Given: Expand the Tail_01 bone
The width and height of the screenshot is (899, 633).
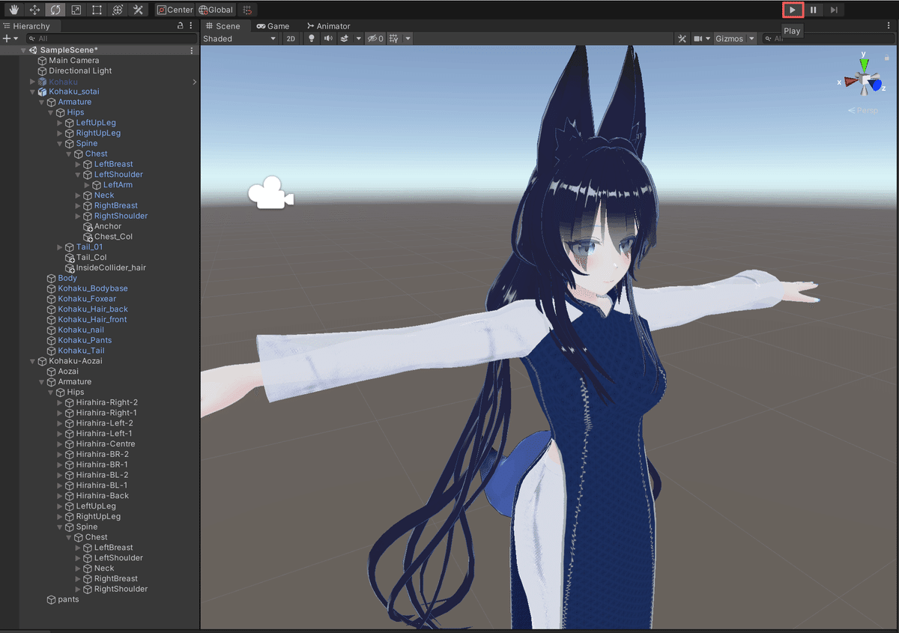Looking at the screenshot, I should click(x=60, y=246).
